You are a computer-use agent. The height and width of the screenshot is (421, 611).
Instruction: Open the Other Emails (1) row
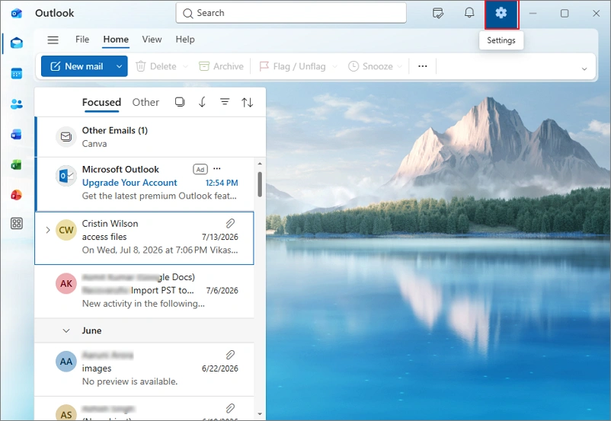point(150,137)
